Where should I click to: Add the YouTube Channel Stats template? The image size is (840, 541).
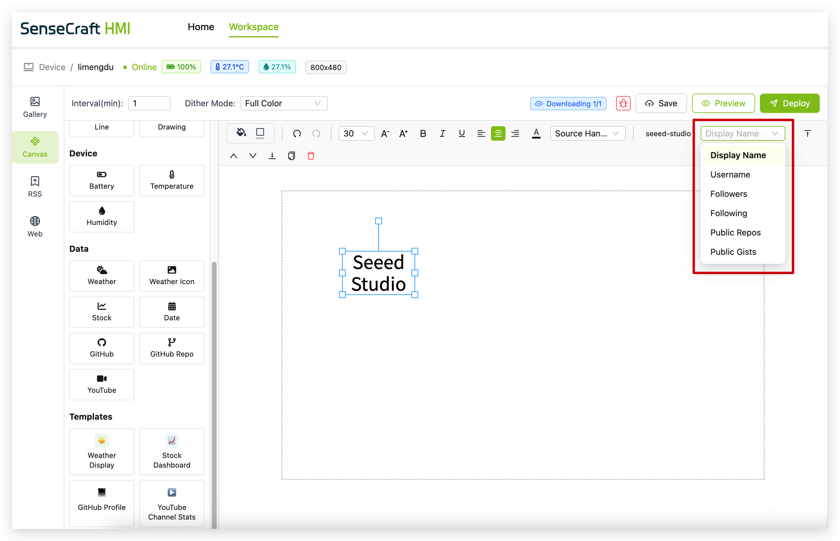(172, 503)
